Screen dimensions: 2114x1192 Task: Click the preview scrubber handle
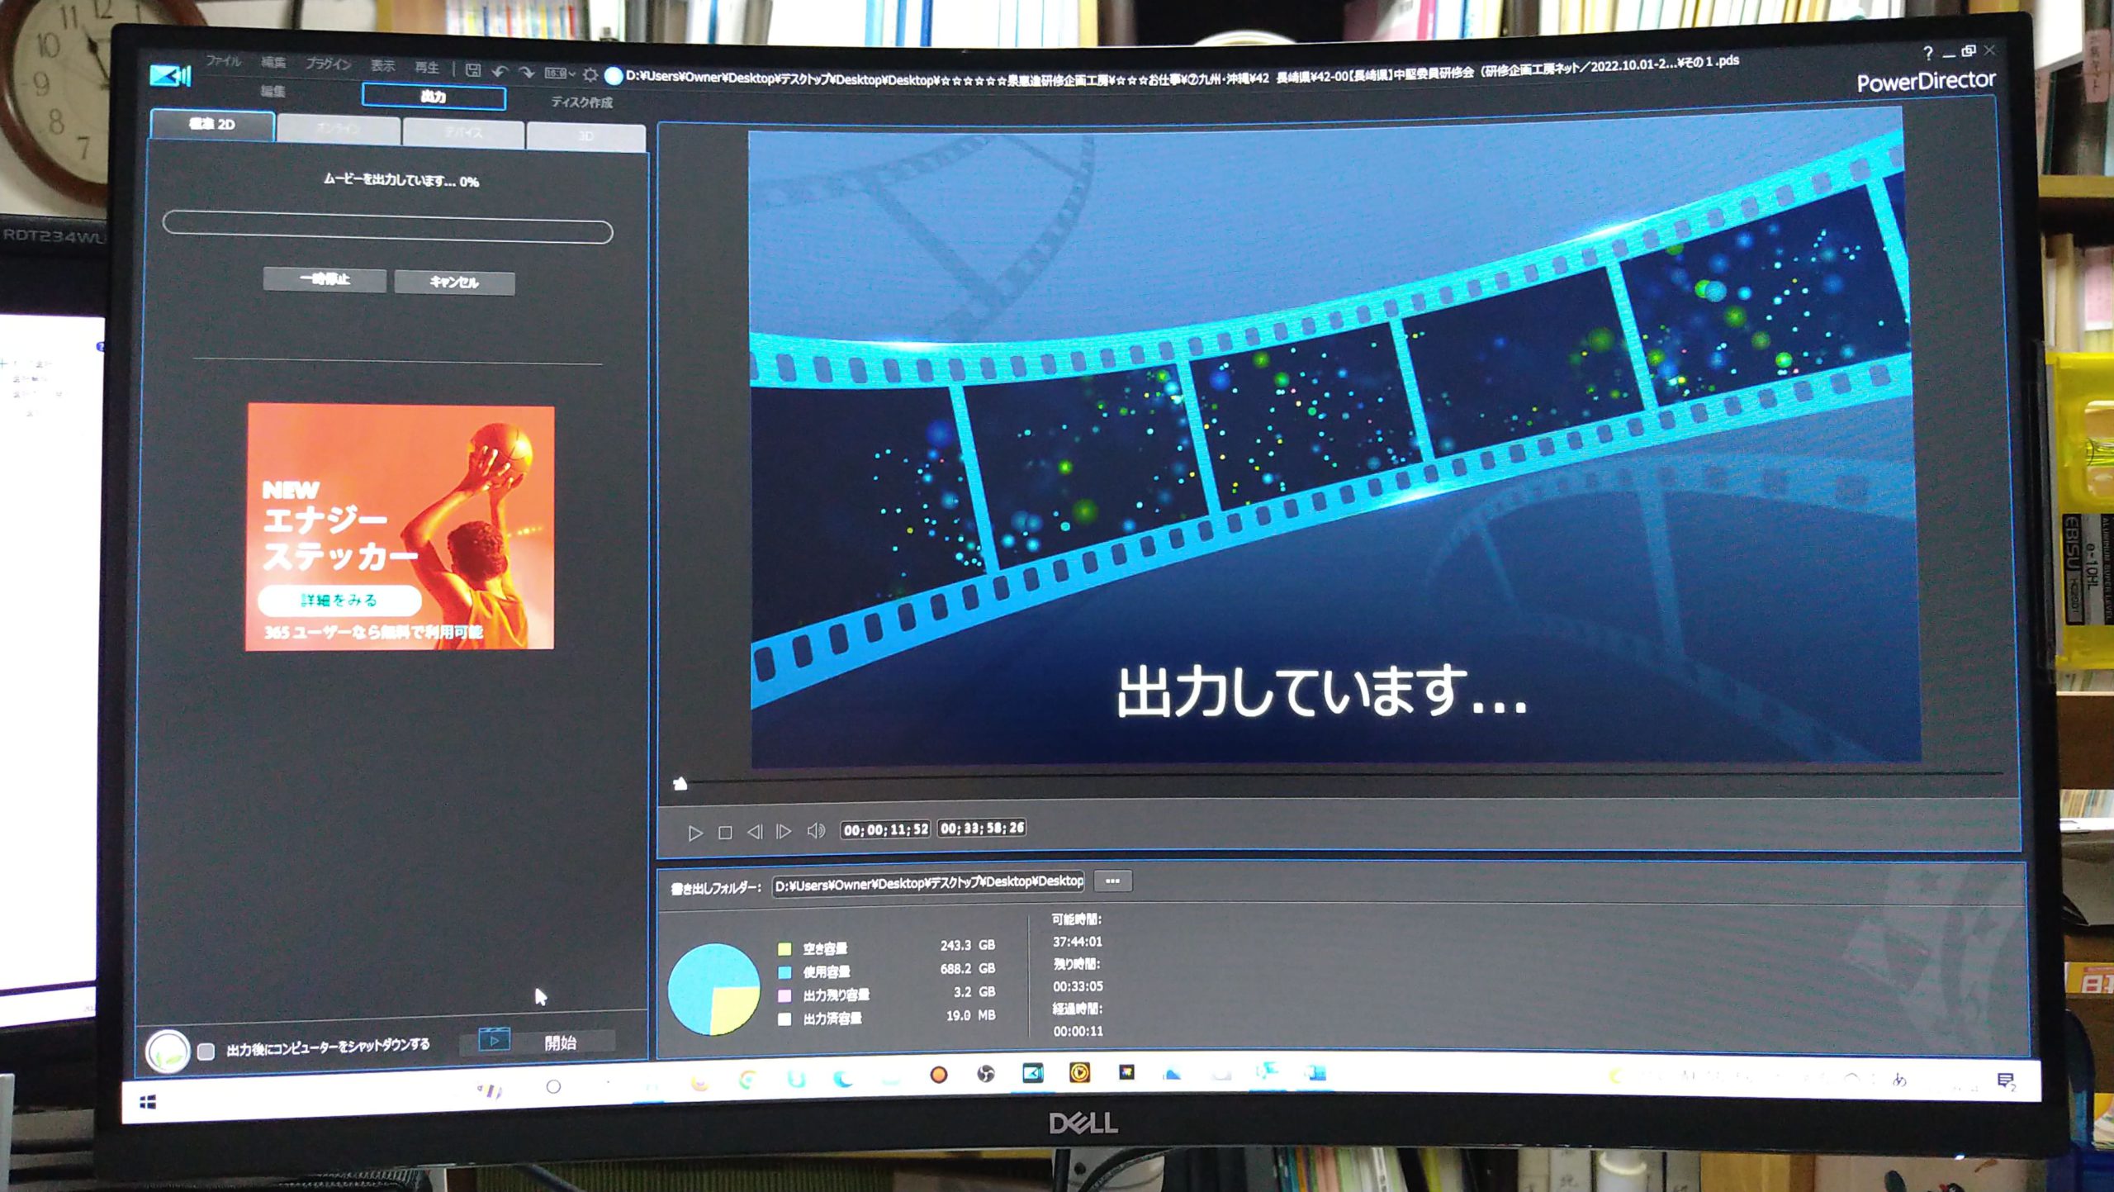click(x=680, y=783)
